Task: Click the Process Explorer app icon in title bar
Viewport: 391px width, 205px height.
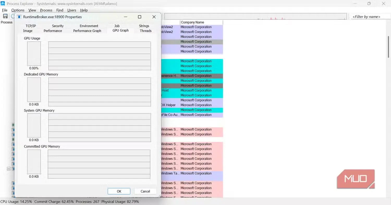Action: [x=3, y=4]
